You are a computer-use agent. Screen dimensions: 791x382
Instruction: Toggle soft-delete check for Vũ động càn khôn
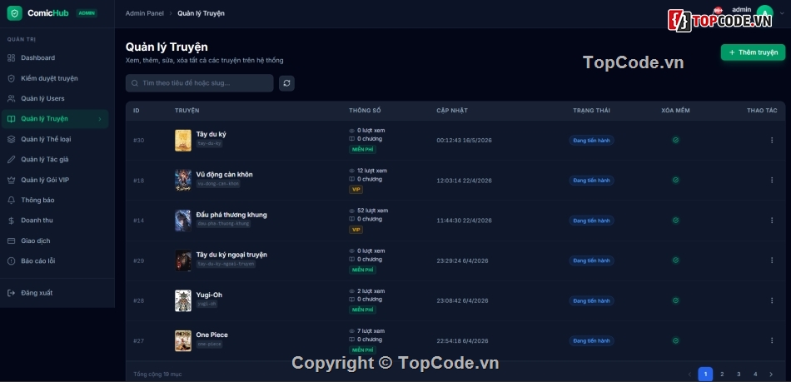(x=675, y=180)
